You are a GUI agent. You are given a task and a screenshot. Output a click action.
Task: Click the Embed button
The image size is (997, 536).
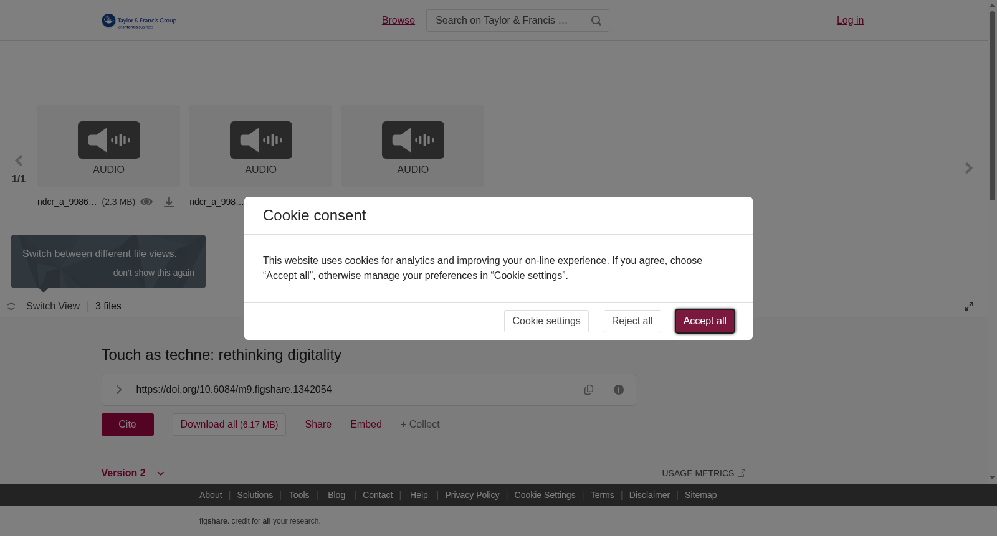(366, 425)
